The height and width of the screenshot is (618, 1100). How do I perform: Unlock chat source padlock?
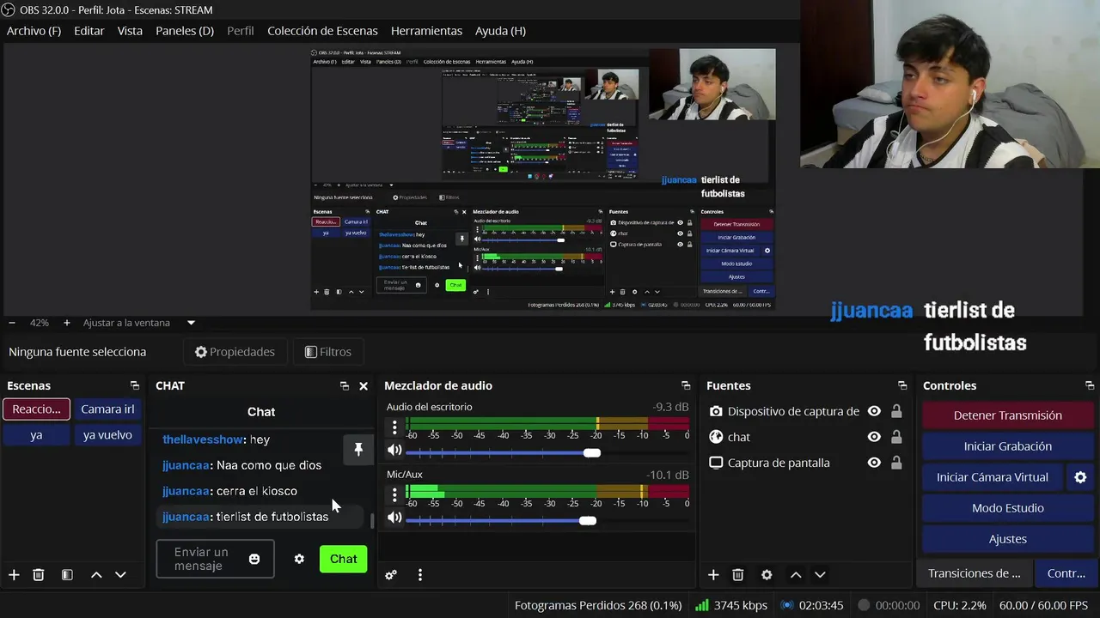pos(896,437)
